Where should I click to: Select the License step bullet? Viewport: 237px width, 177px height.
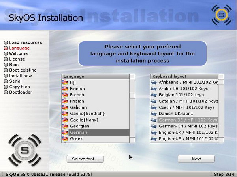point(6,59)
